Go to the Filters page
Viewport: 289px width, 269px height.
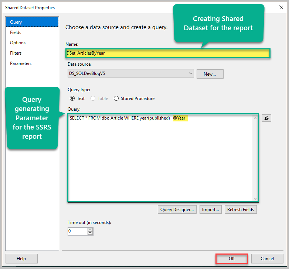[x=32, y=53]
